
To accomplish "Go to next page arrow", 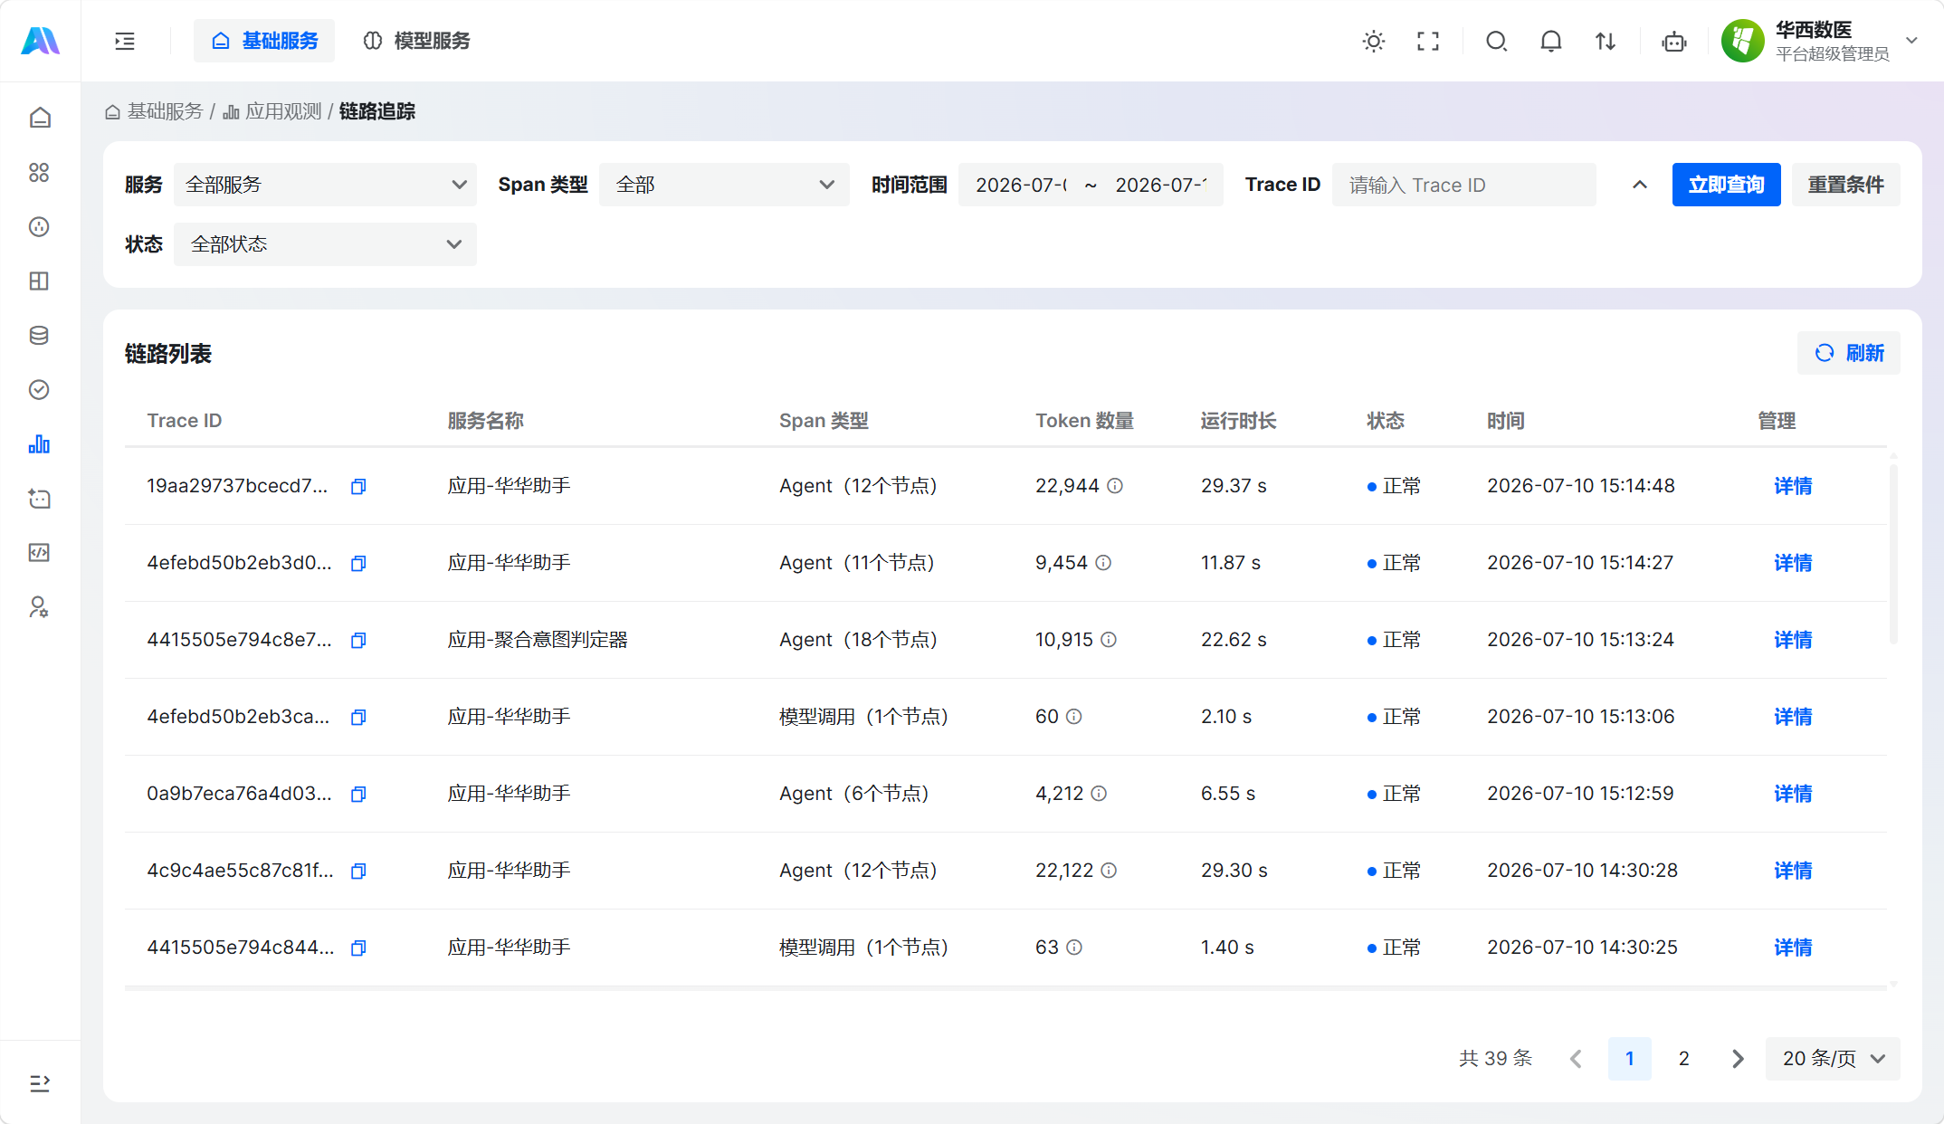I will pyautogui.click(x=1738, y=1059).
